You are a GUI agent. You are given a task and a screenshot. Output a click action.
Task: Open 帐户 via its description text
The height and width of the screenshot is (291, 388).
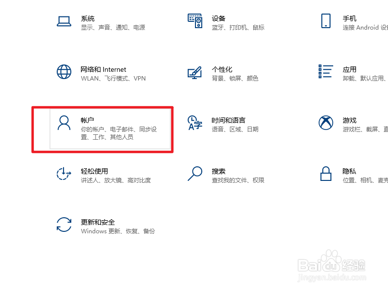pos(119,133)
